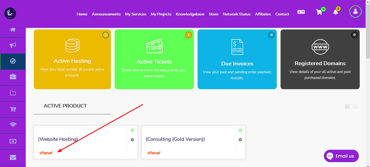This screenshot has height=167, width=370.
Task: Click the wifi network status sidebar icon
Action: click(x=13, y=125)
